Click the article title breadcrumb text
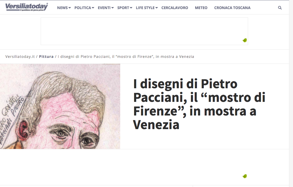 (126, 56)
